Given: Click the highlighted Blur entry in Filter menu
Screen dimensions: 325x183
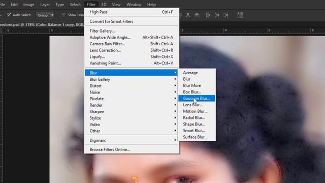Looking at the screenshot, I should pyautogui.click(x=132, y=73).
